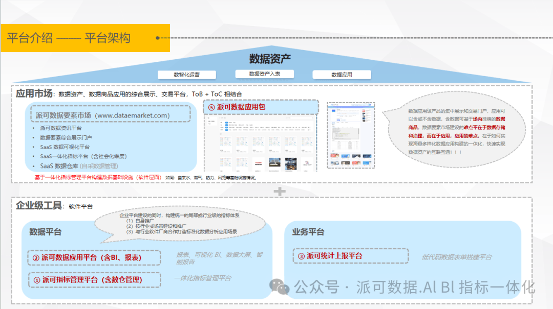Viewport: 553px width, 309px height.
Task: Click the ⑤ 派可数据应用包 label
Action: pyautogui.click(x=261, y=107)
